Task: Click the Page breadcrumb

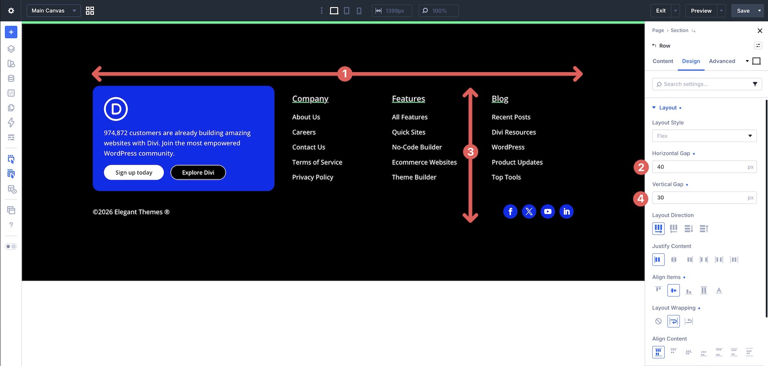Action: [658, 30]
